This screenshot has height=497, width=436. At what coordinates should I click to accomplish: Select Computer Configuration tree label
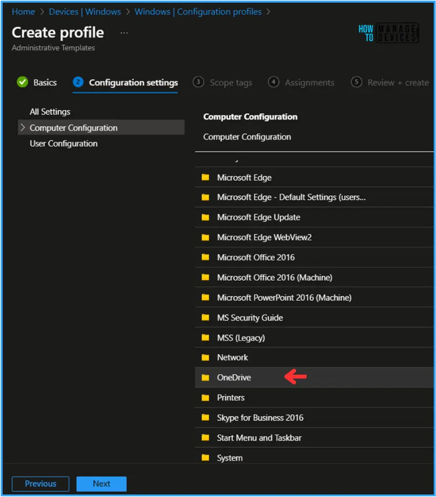pos(74,128)
